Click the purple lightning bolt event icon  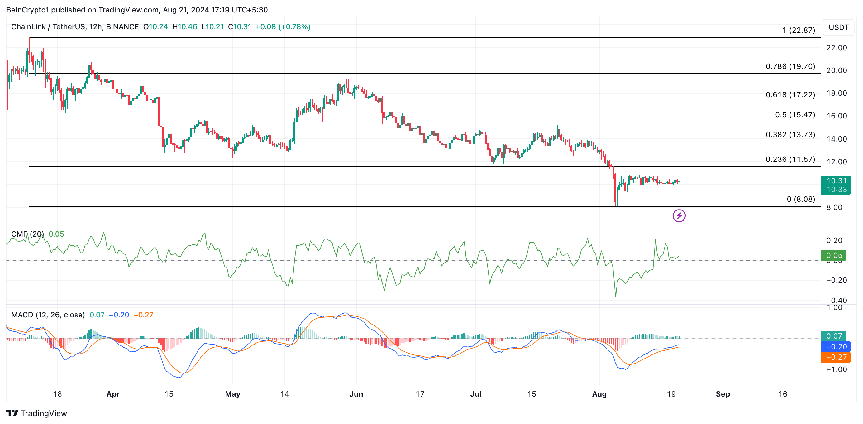[679, 215]
